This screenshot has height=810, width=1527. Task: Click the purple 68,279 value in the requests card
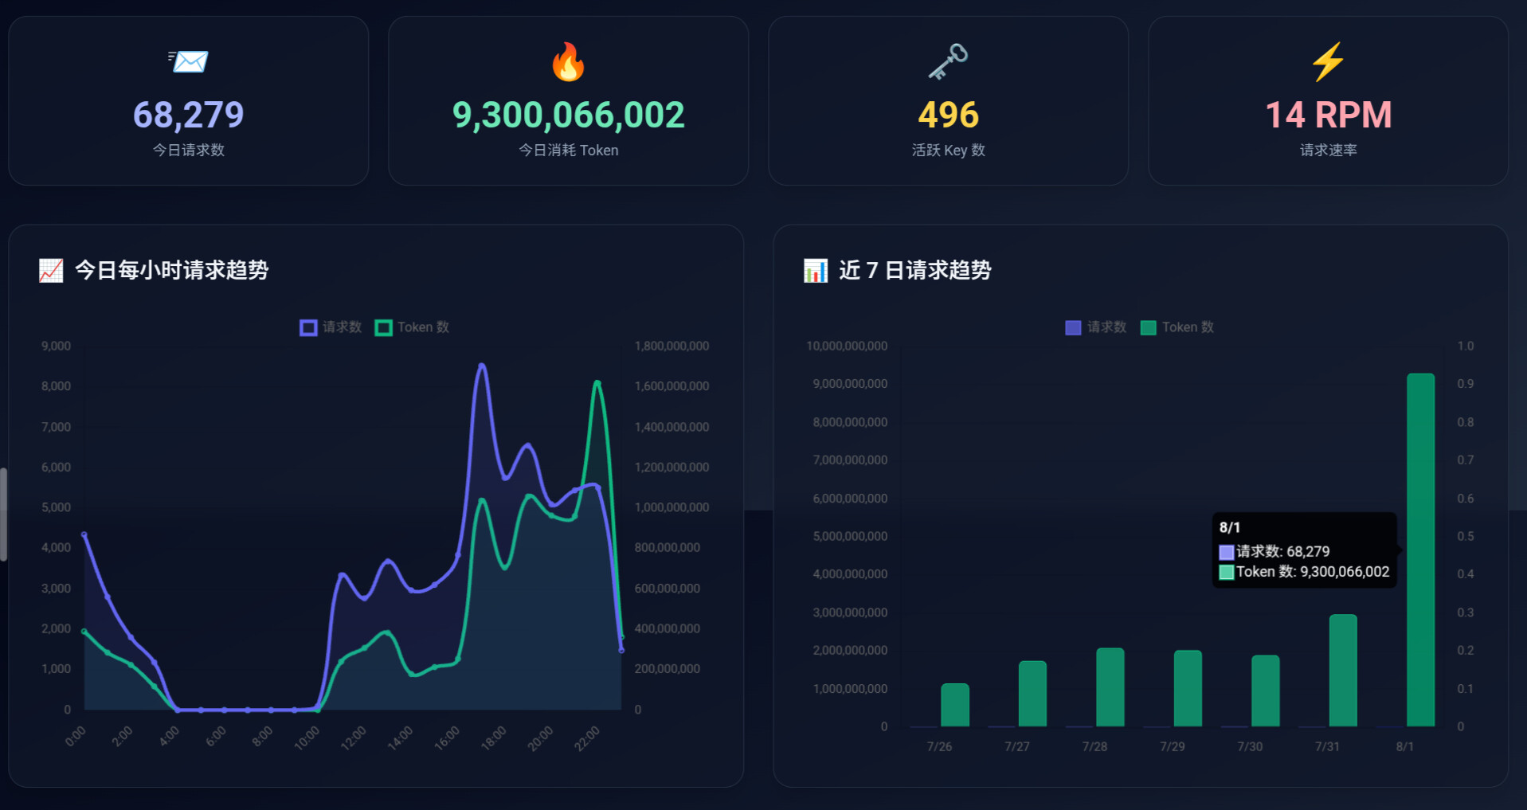(188, 115)
